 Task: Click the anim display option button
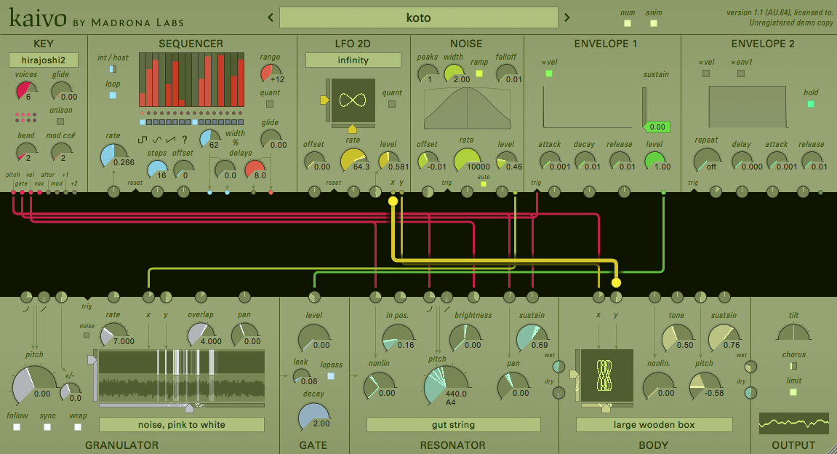pos(654,24)
